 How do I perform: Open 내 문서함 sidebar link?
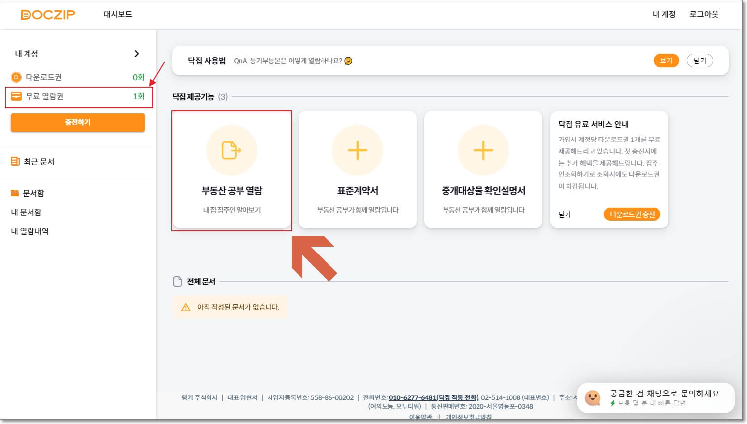click(x=27, y=212)
